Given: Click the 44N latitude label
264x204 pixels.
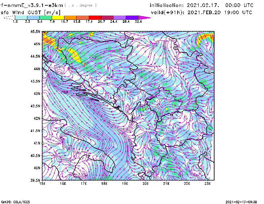Looking at the screenshot, I should click(x=37, y=69).
